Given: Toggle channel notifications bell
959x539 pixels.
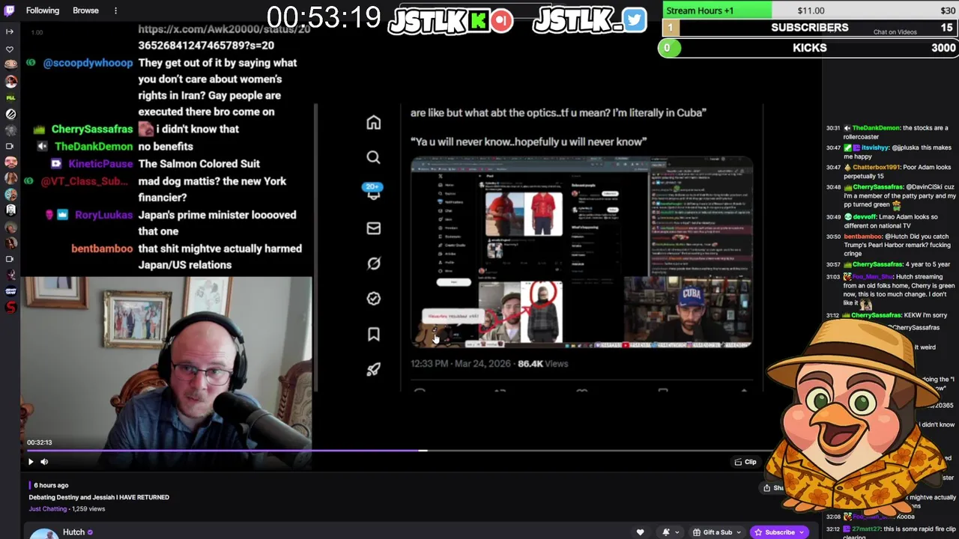Looking at the screenshot, I should (665, 532).
